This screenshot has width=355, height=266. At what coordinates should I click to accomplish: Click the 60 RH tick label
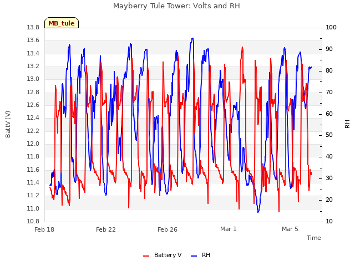[x=329, y=114]
